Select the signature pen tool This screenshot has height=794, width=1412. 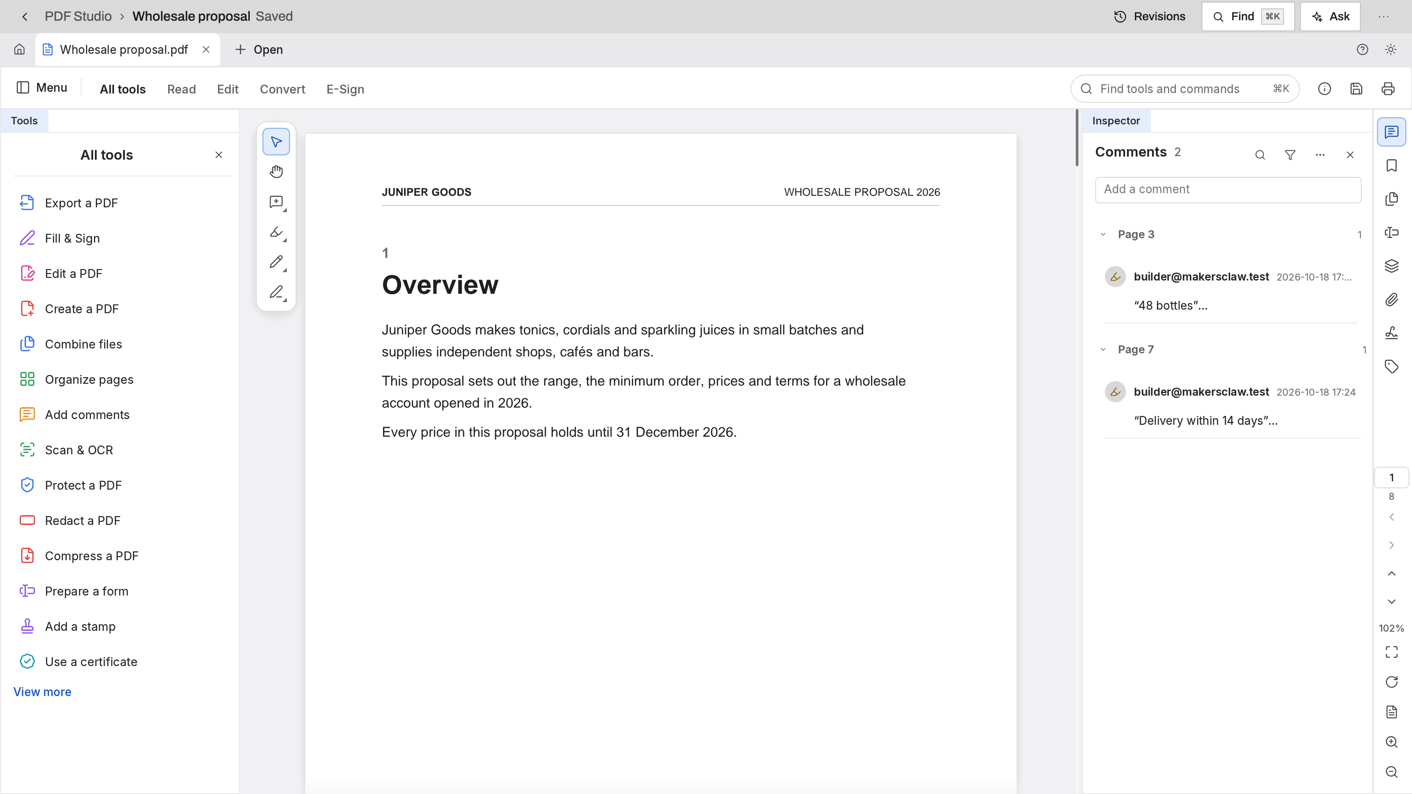(276, 292)
